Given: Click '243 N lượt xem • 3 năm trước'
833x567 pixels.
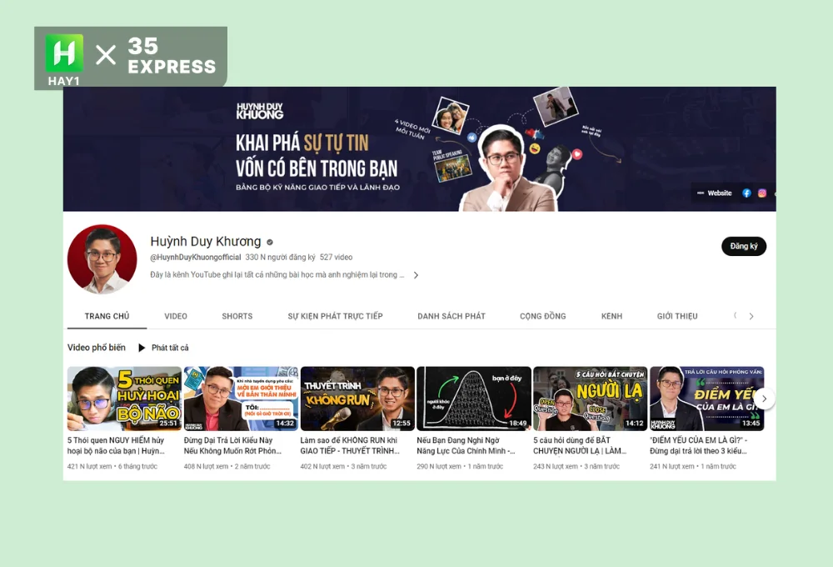Looking at the screenshot, I should coord(576,466).
